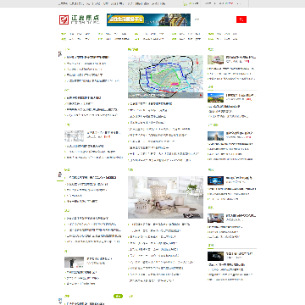This screenshot has width=305, height=305.
Task: Open the blue glowing screen thumbnail
Action: pyautogui.click(x=215, y=180)
